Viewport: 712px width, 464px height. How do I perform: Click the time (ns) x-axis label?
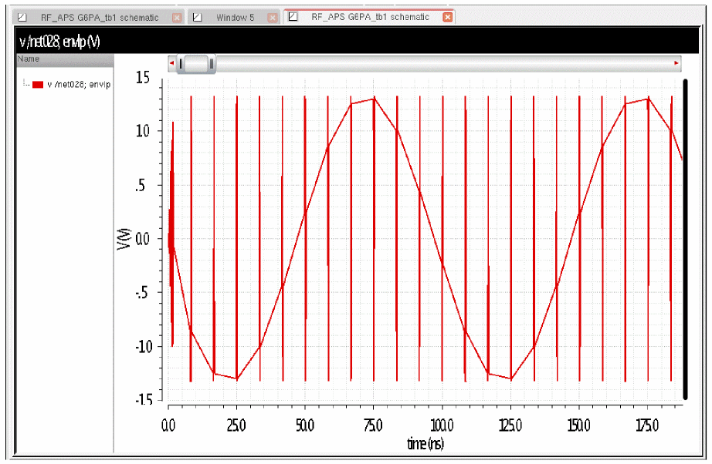(425, 444)
